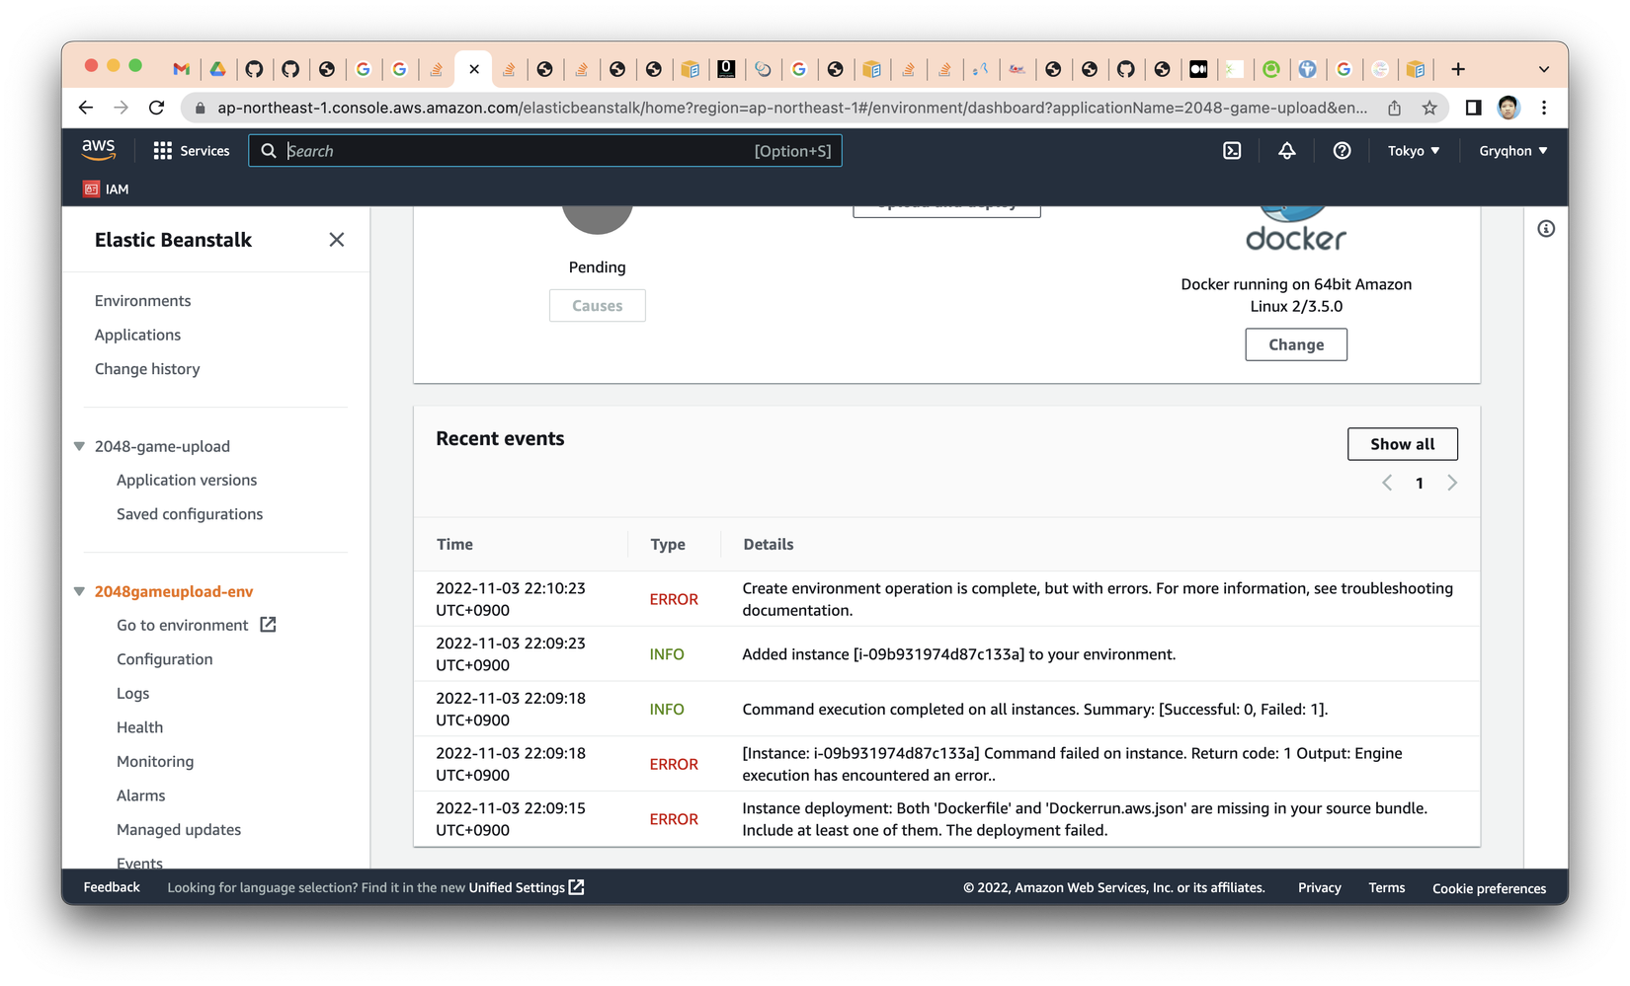Open the Chrome profile avatar

coord(1508,108)
